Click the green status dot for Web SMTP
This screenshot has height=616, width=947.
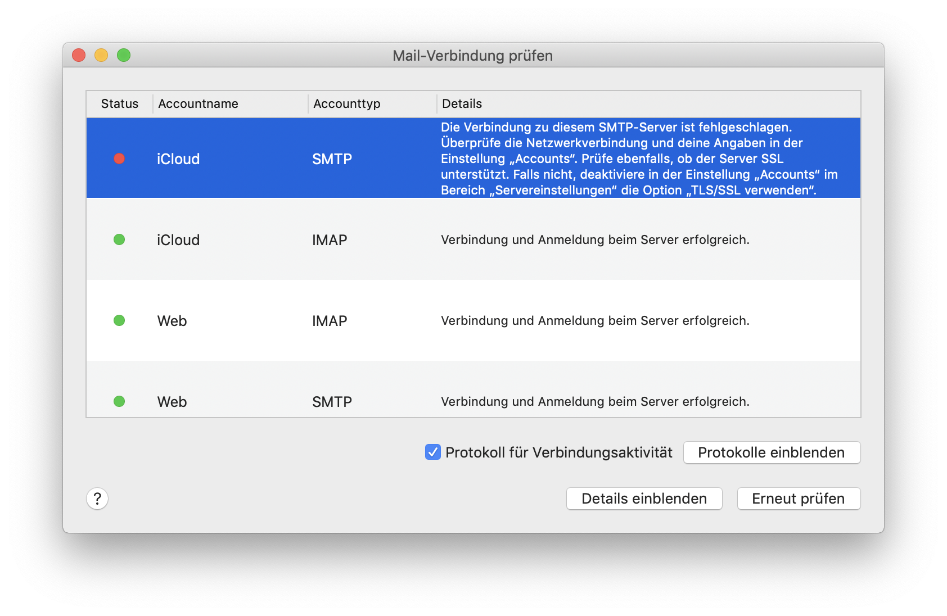click(x=119, y=401)
